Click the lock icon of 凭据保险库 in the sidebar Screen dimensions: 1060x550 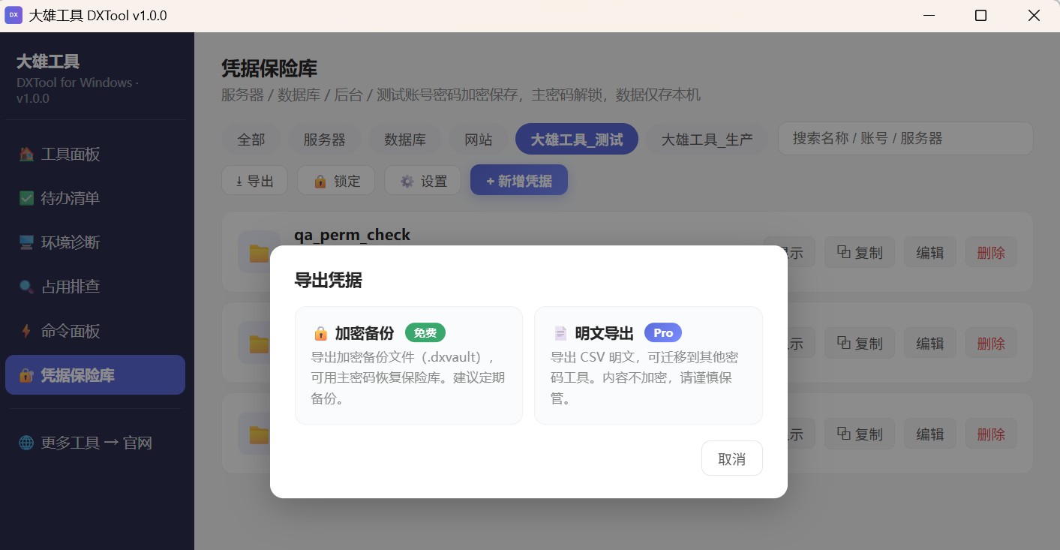pyautogui.click(x=26, y=376)
